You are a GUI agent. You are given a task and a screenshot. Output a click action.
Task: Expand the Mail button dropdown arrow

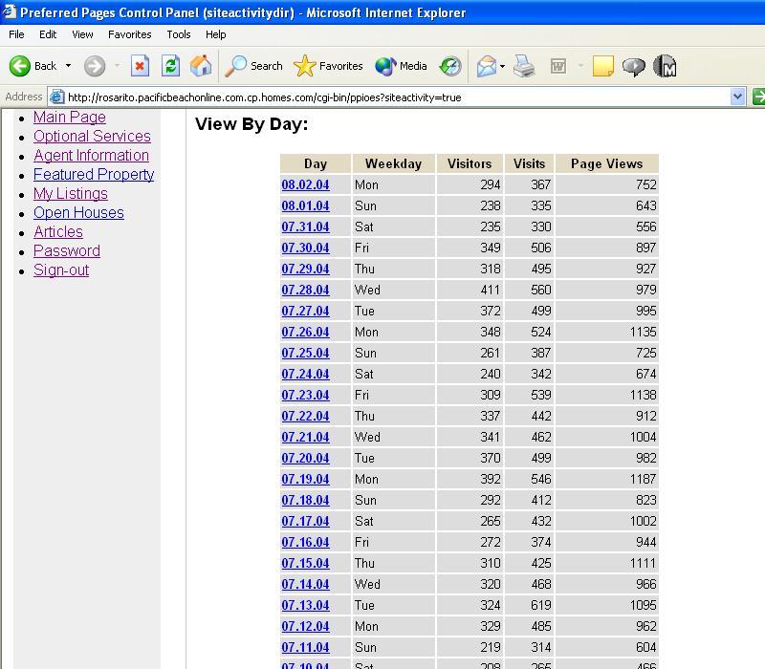pos(503,66)
